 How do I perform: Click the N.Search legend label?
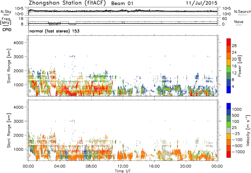243,12
